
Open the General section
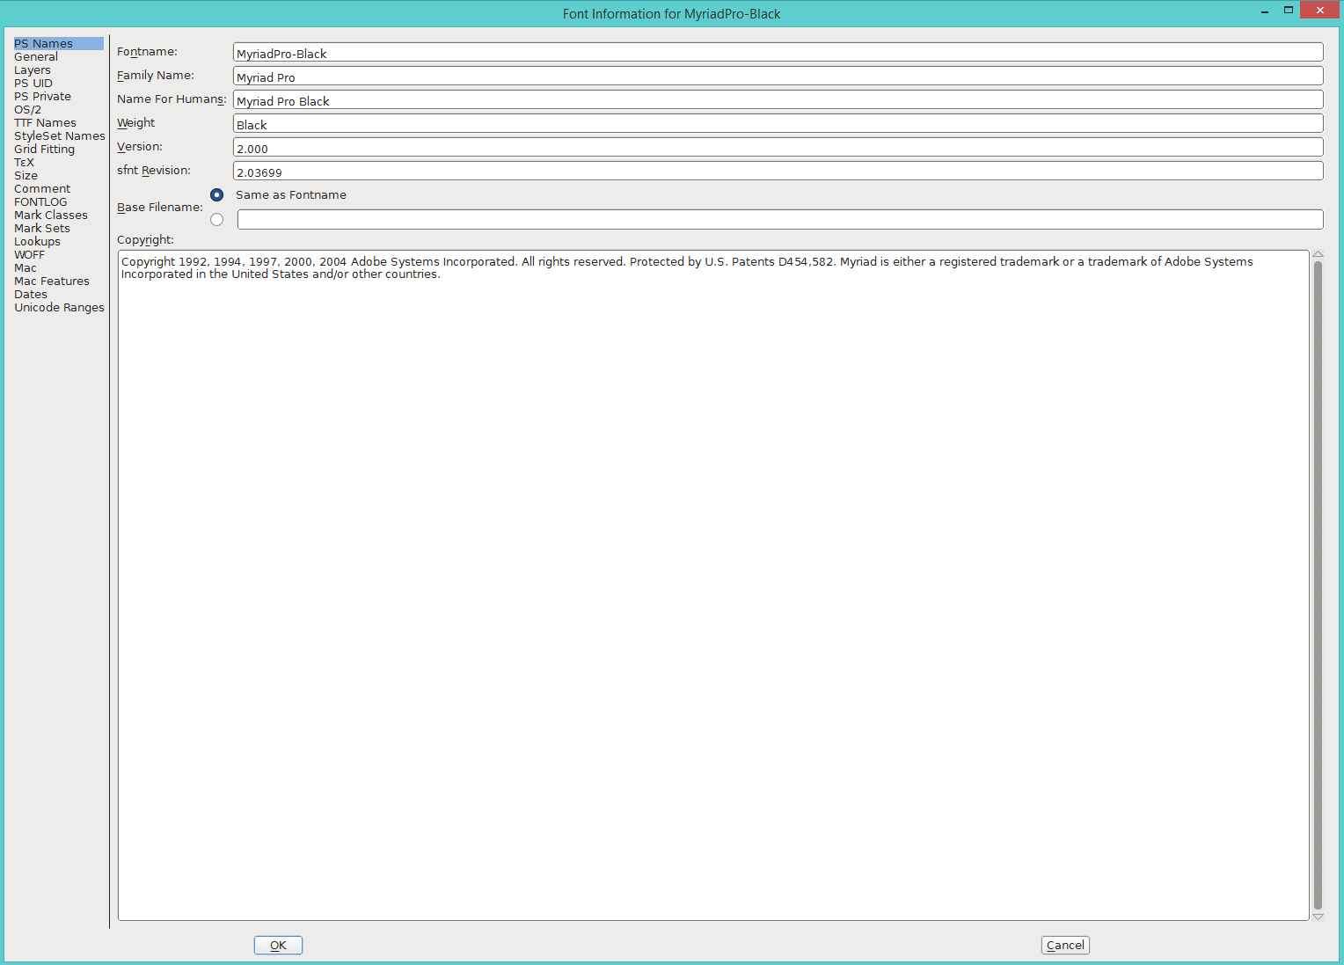(36, 57)
